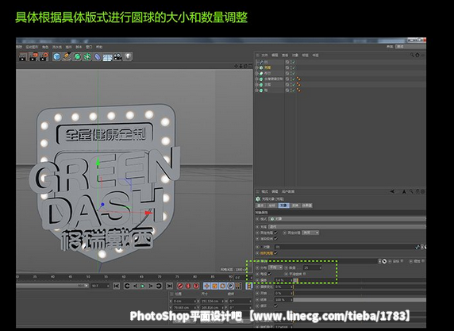This screenshot has width=454, height=331.
Task: Click the red record keyframe button
Action: tap(180, 286)
